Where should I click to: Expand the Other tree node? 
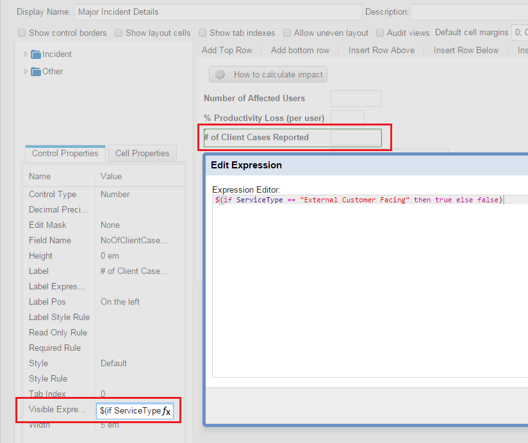pos(26,72)
